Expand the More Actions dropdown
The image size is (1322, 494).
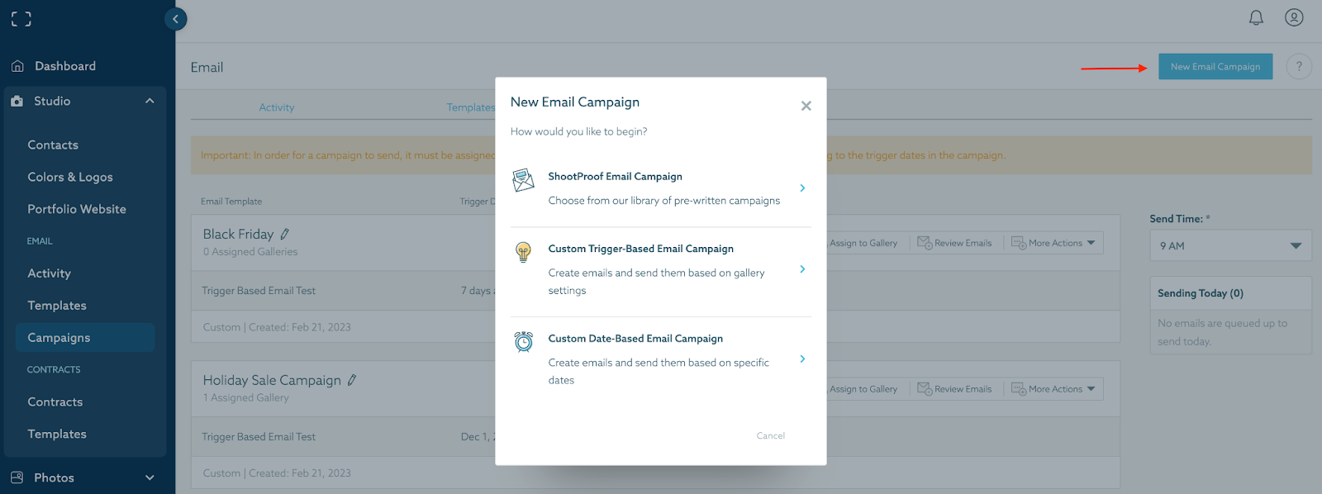coord(1053,242)
